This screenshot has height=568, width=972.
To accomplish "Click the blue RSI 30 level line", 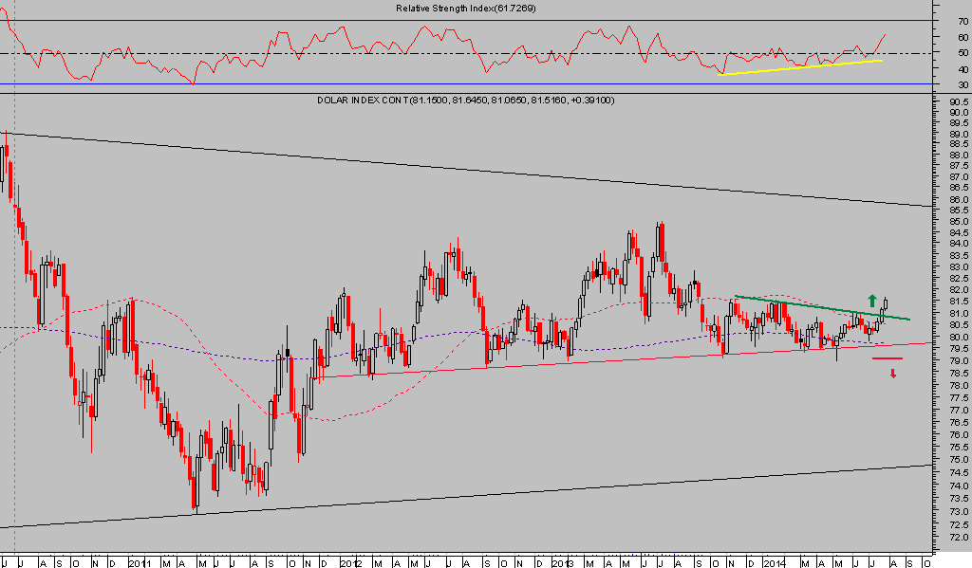I will (x=475, y=84).
